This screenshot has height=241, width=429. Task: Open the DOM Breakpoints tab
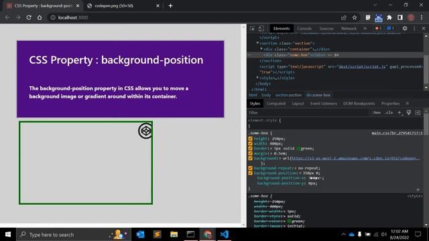(x=359, y=104)
